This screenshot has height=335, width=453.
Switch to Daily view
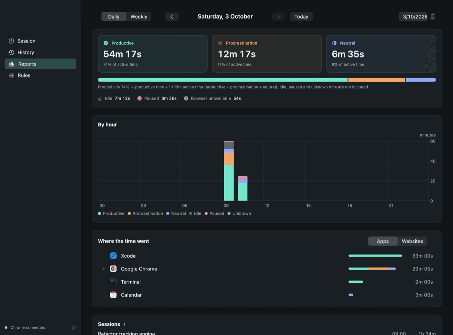[x=114, y=17]
